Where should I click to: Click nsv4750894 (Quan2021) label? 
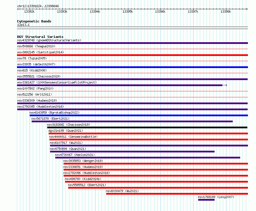pos(68,149)
